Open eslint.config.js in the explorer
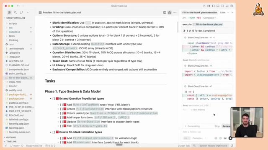Viewport: 268px width, 150px height. [17, 73]
